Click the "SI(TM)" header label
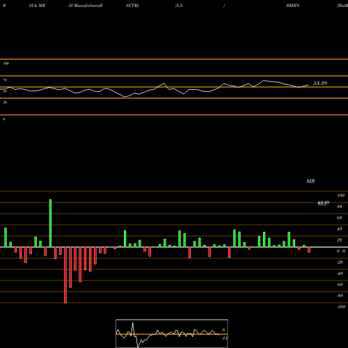 coord(132,6)
